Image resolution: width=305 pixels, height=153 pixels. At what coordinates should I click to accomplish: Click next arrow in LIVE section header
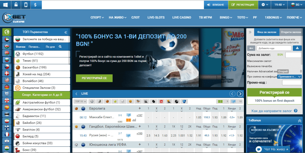[240, 94]
